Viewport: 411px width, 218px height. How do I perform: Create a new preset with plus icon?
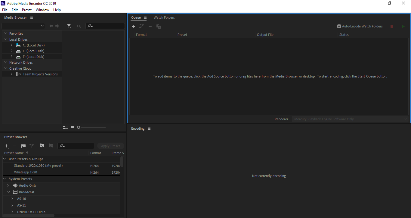pyautogui.click(x=7, y=146)
